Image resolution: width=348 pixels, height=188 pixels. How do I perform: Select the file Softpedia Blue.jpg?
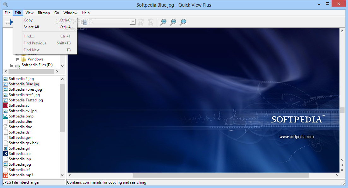[24, 84]
